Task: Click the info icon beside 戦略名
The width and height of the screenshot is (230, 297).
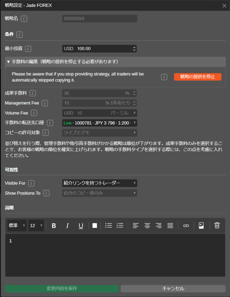Action: [x=24, y=19]
